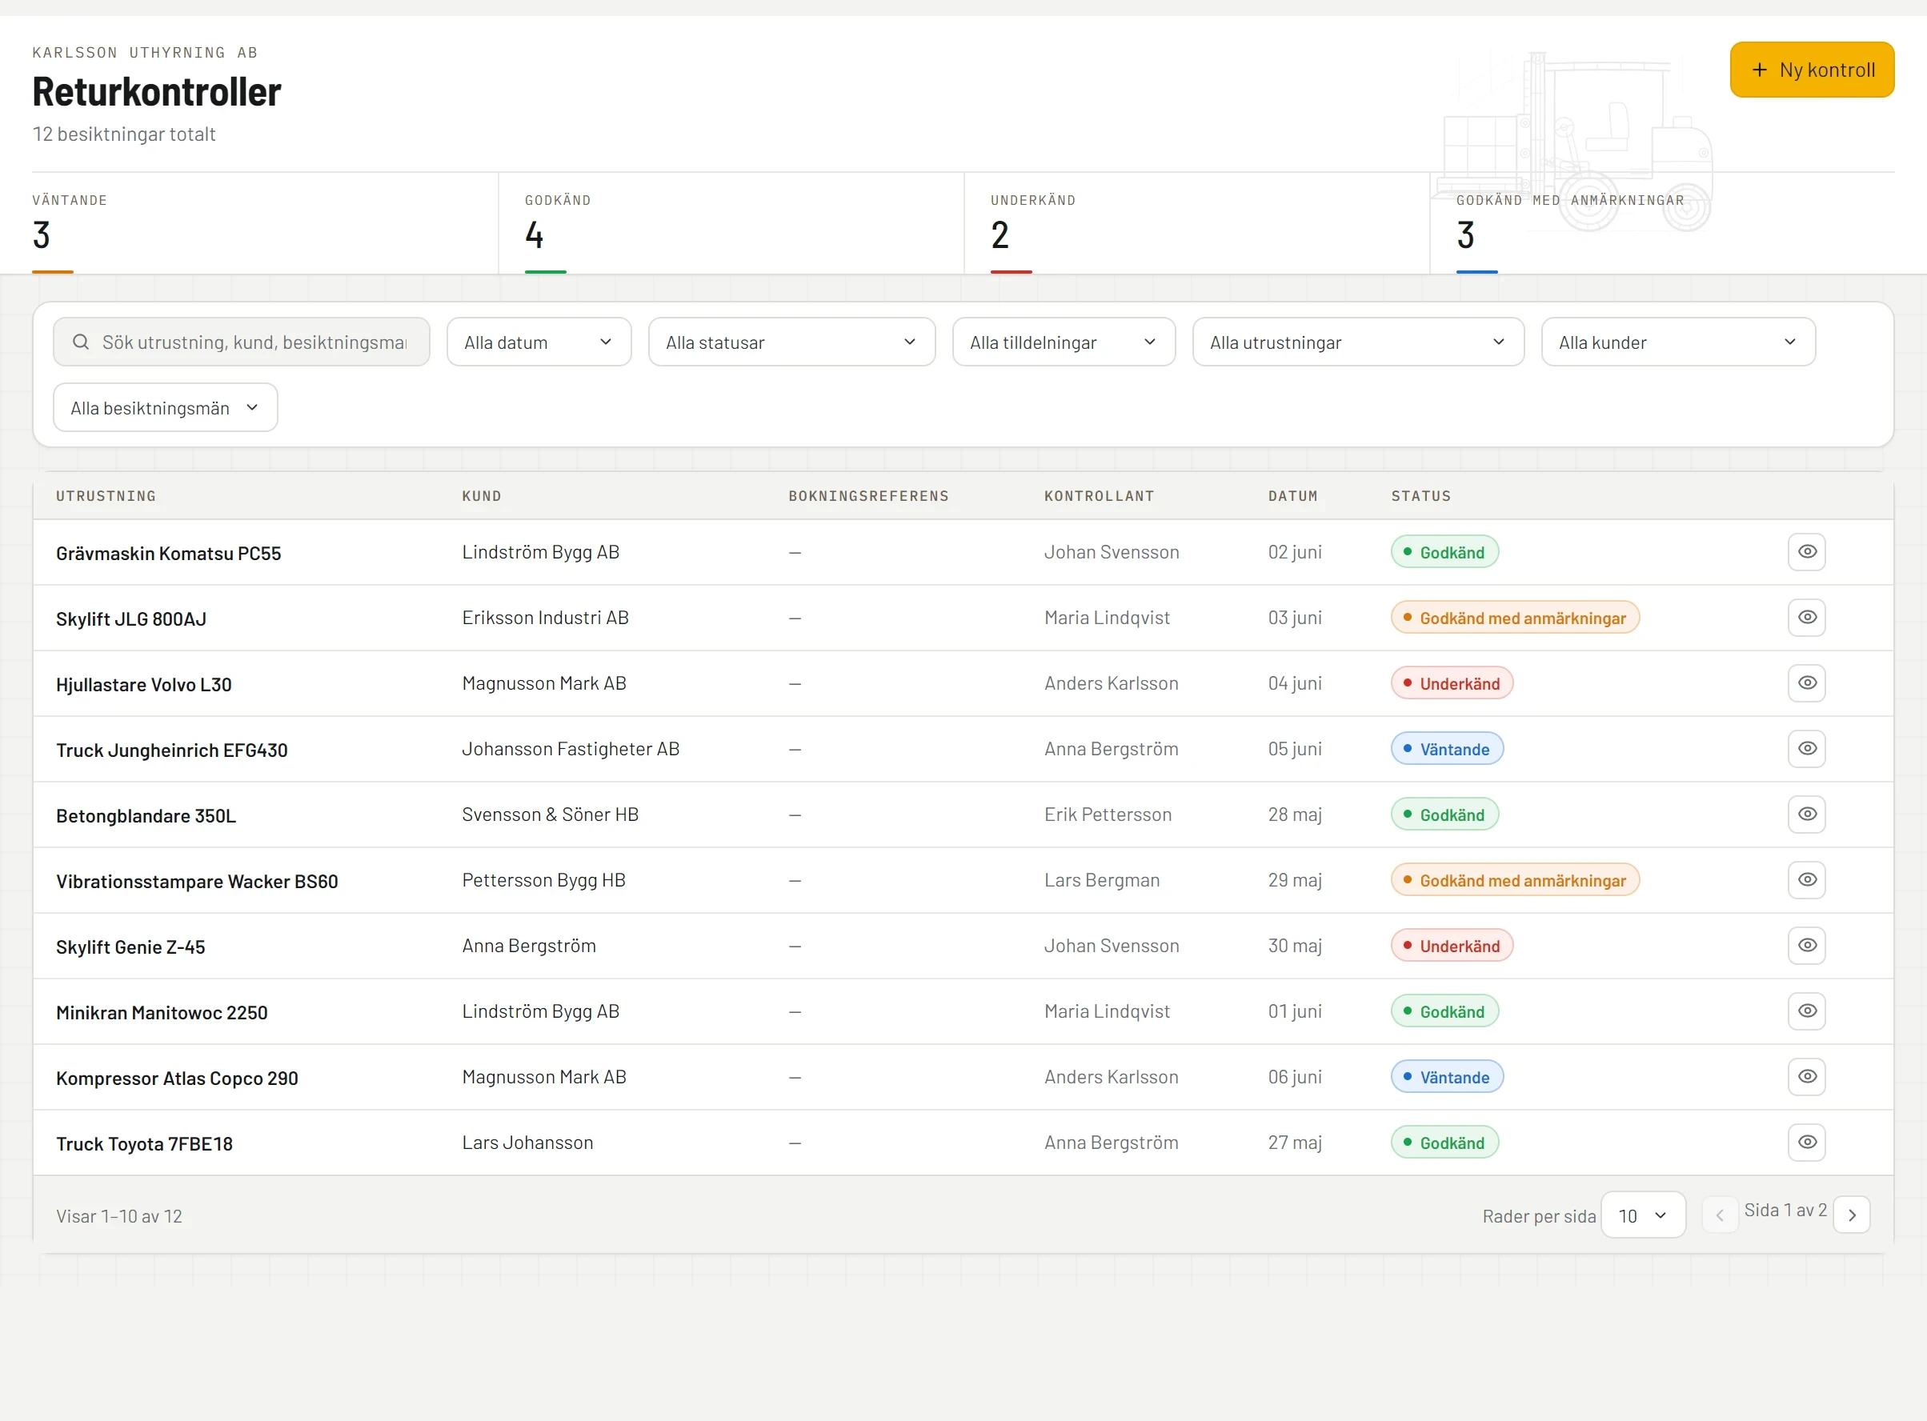Expand Alla besiktningsmän dropdown
Screen dimensions: 1927x1421
pos(165,408)
